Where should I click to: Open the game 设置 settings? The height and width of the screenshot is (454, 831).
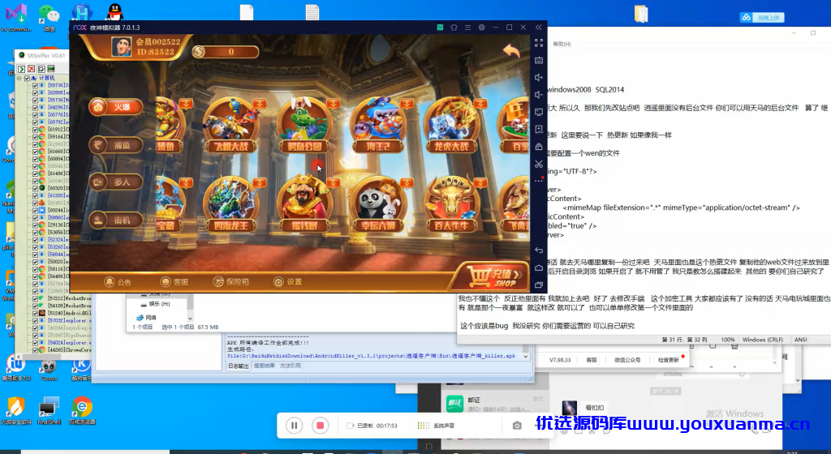[287, 281]
